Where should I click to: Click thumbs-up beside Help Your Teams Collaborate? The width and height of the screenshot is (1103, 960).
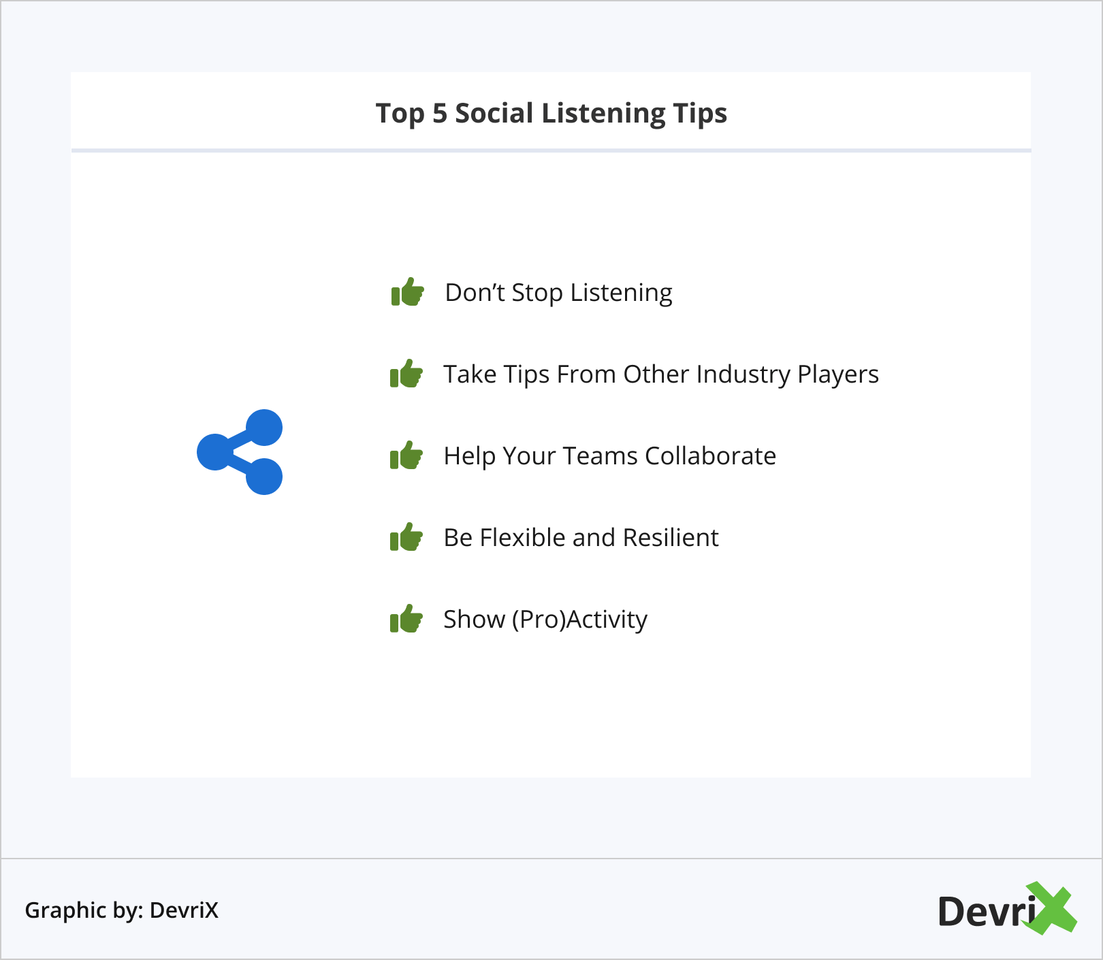406,455
